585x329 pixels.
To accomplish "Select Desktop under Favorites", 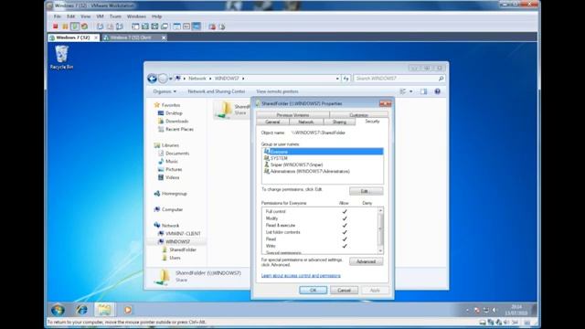I will (x=174, y=113).
